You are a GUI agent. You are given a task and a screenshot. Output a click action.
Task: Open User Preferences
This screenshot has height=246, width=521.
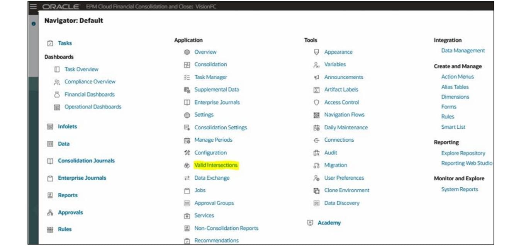(343, 178)
